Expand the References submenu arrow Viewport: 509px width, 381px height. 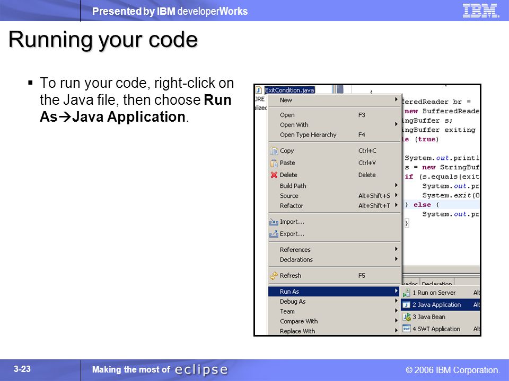(x=396, y=249)
